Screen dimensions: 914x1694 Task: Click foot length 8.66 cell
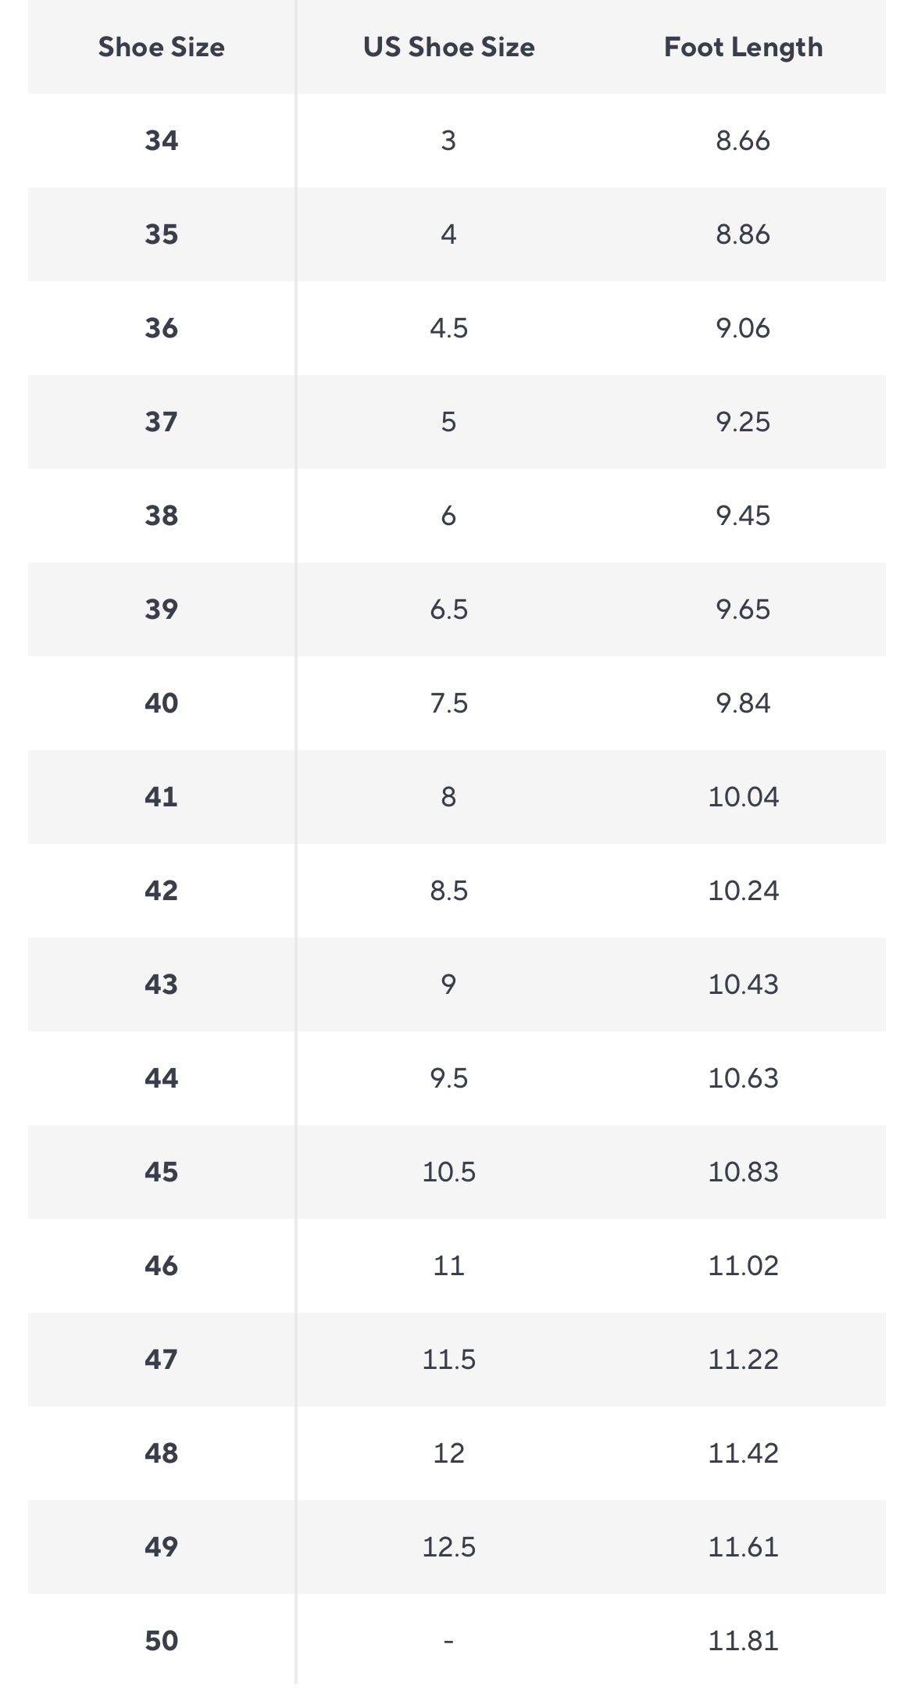click(x=743, y=141)
